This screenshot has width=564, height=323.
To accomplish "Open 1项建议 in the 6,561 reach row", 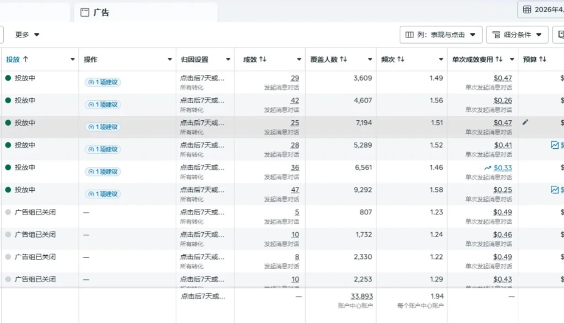I will pos(103,171).
